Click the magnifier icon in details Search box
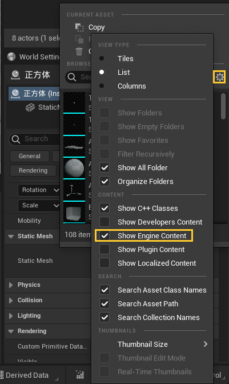This screenshot has height=384, width=229. pos(16,139)
